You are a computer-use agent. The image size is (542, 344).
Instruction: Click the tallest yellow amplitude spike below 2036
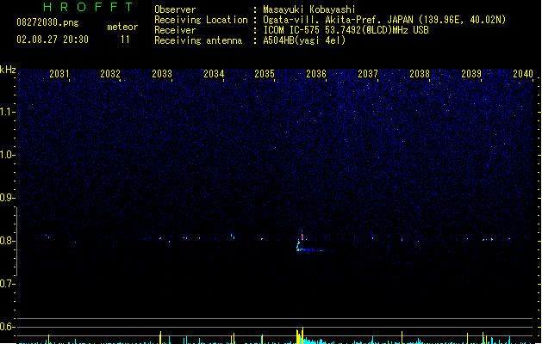302,335
